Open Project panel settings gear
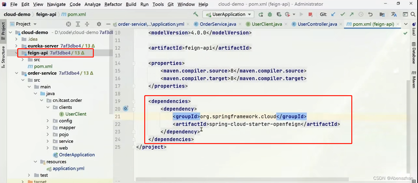The image size is (418, 183). pos(99,24)
